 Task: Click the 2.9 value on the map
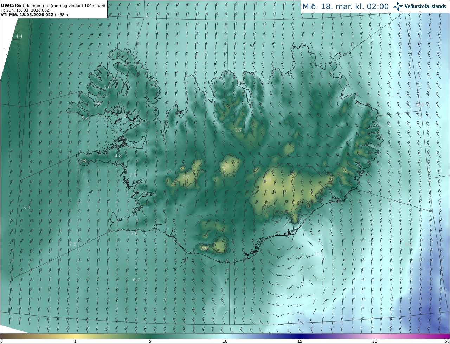(204, 248)
